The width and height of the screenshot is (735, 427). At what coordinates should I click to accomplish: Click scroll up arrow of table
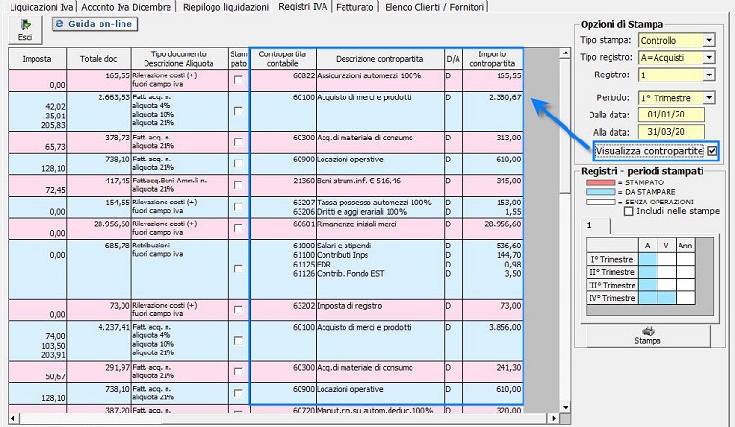point(566,53)
